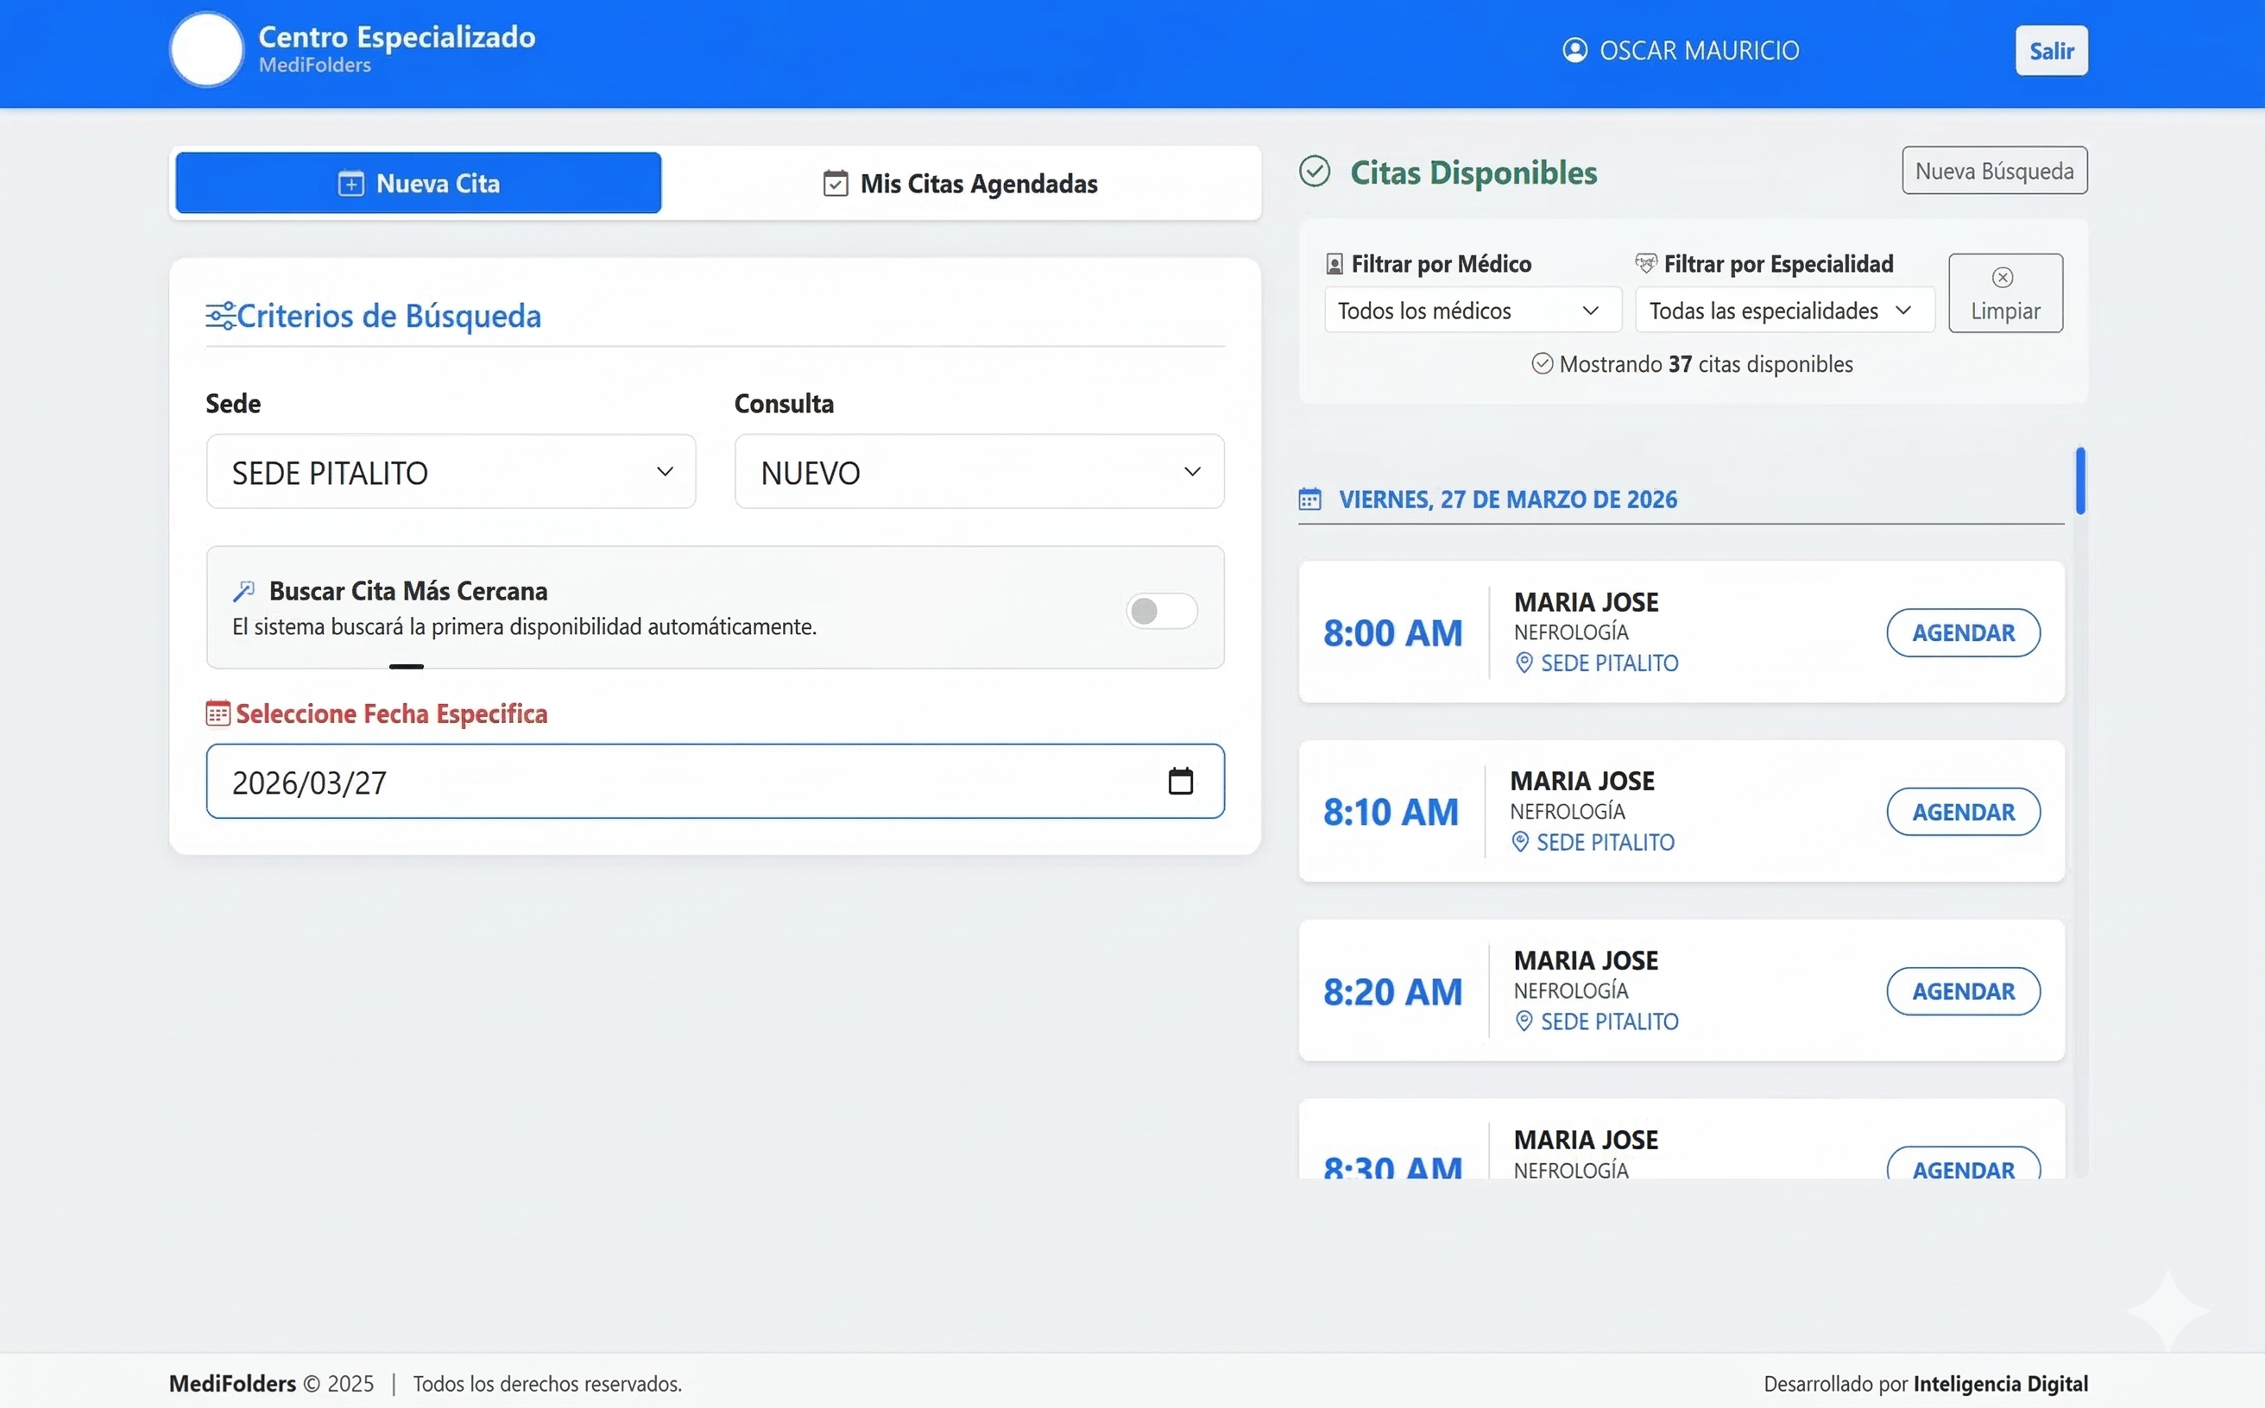Click the red calendar icon beside Seleccione Fecha Especifica
The height and width of the screenshot is (1408, 2265).
218,713
